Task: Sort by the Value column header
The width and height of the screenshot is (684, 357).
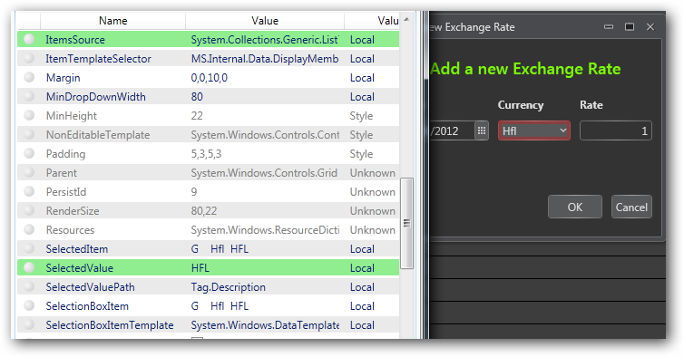Action: tap(265, 21)
